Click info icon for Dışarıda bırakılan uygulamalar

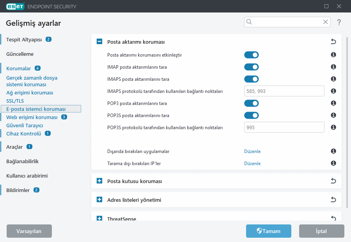coord(333,151)
